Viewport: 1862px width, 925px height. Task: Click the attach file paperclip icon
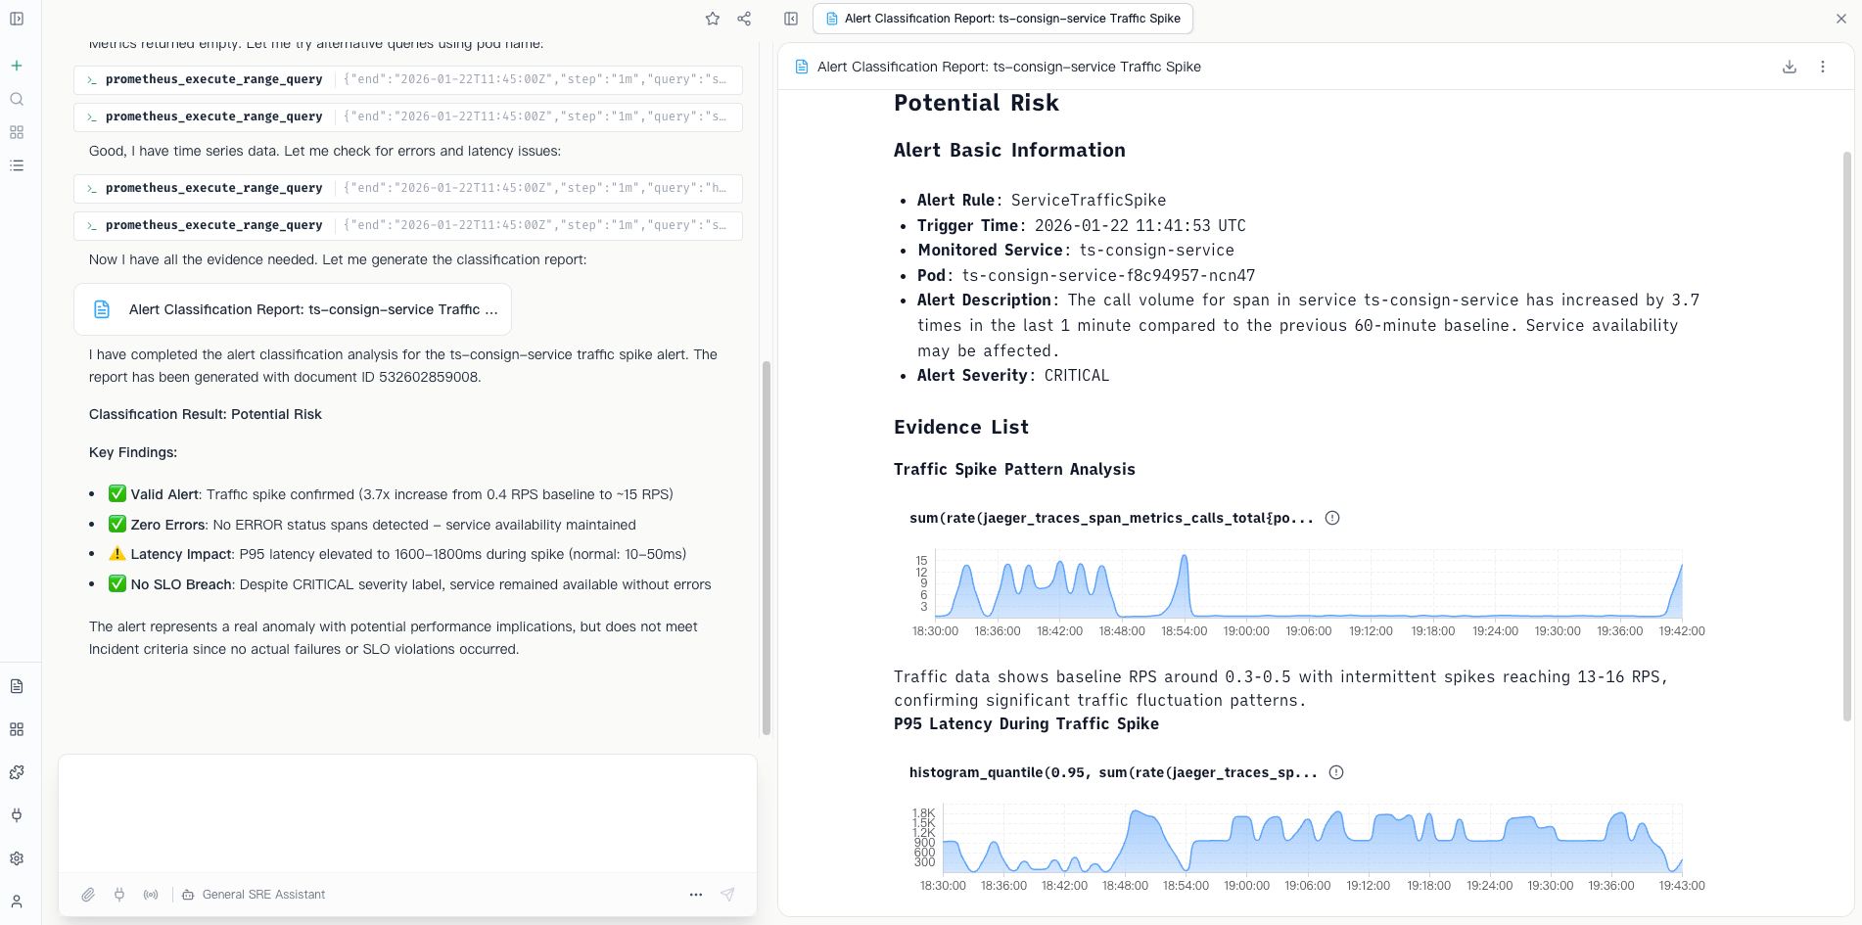(88, 895)
